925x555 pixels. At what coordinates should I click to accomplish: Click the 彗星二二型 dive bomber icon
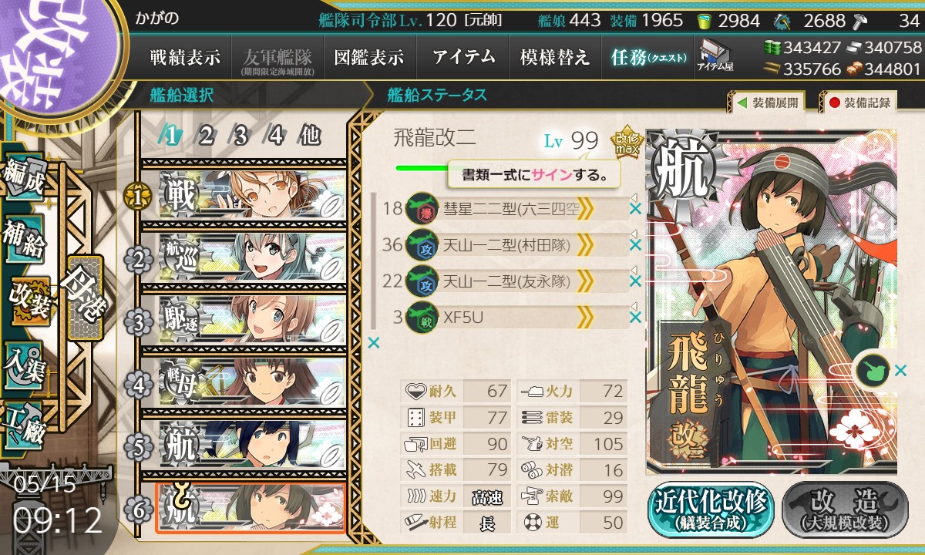coord(421,208)
